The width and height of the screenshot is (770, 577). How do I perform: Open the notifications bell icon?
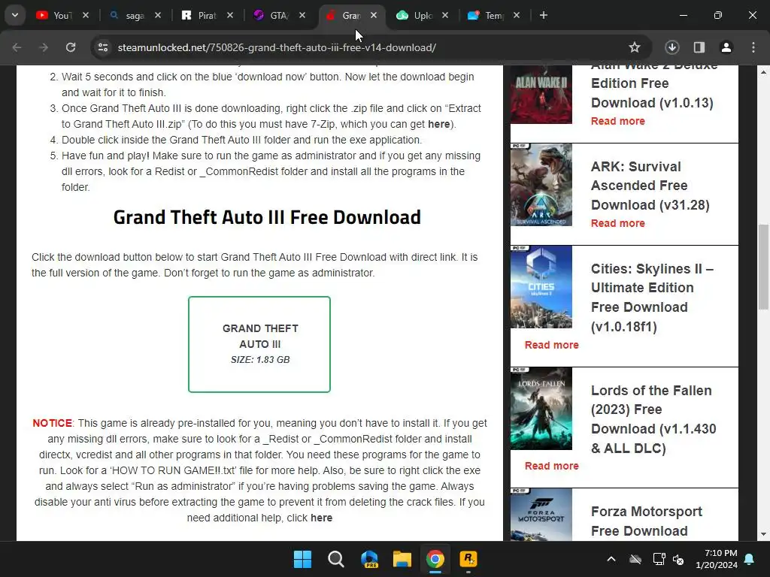coord(750,559)
